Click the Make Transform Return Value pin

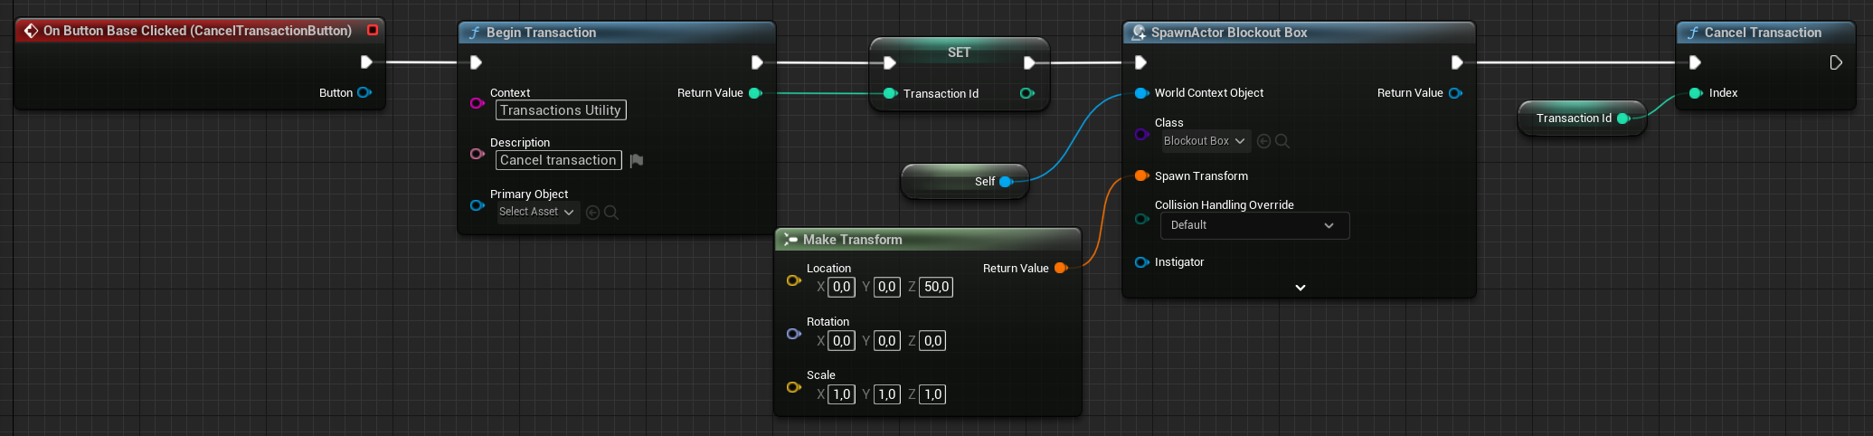1061,268
